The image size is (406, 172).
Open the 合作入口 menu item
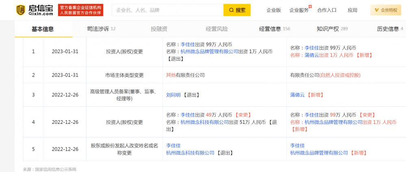click(327, 10)
